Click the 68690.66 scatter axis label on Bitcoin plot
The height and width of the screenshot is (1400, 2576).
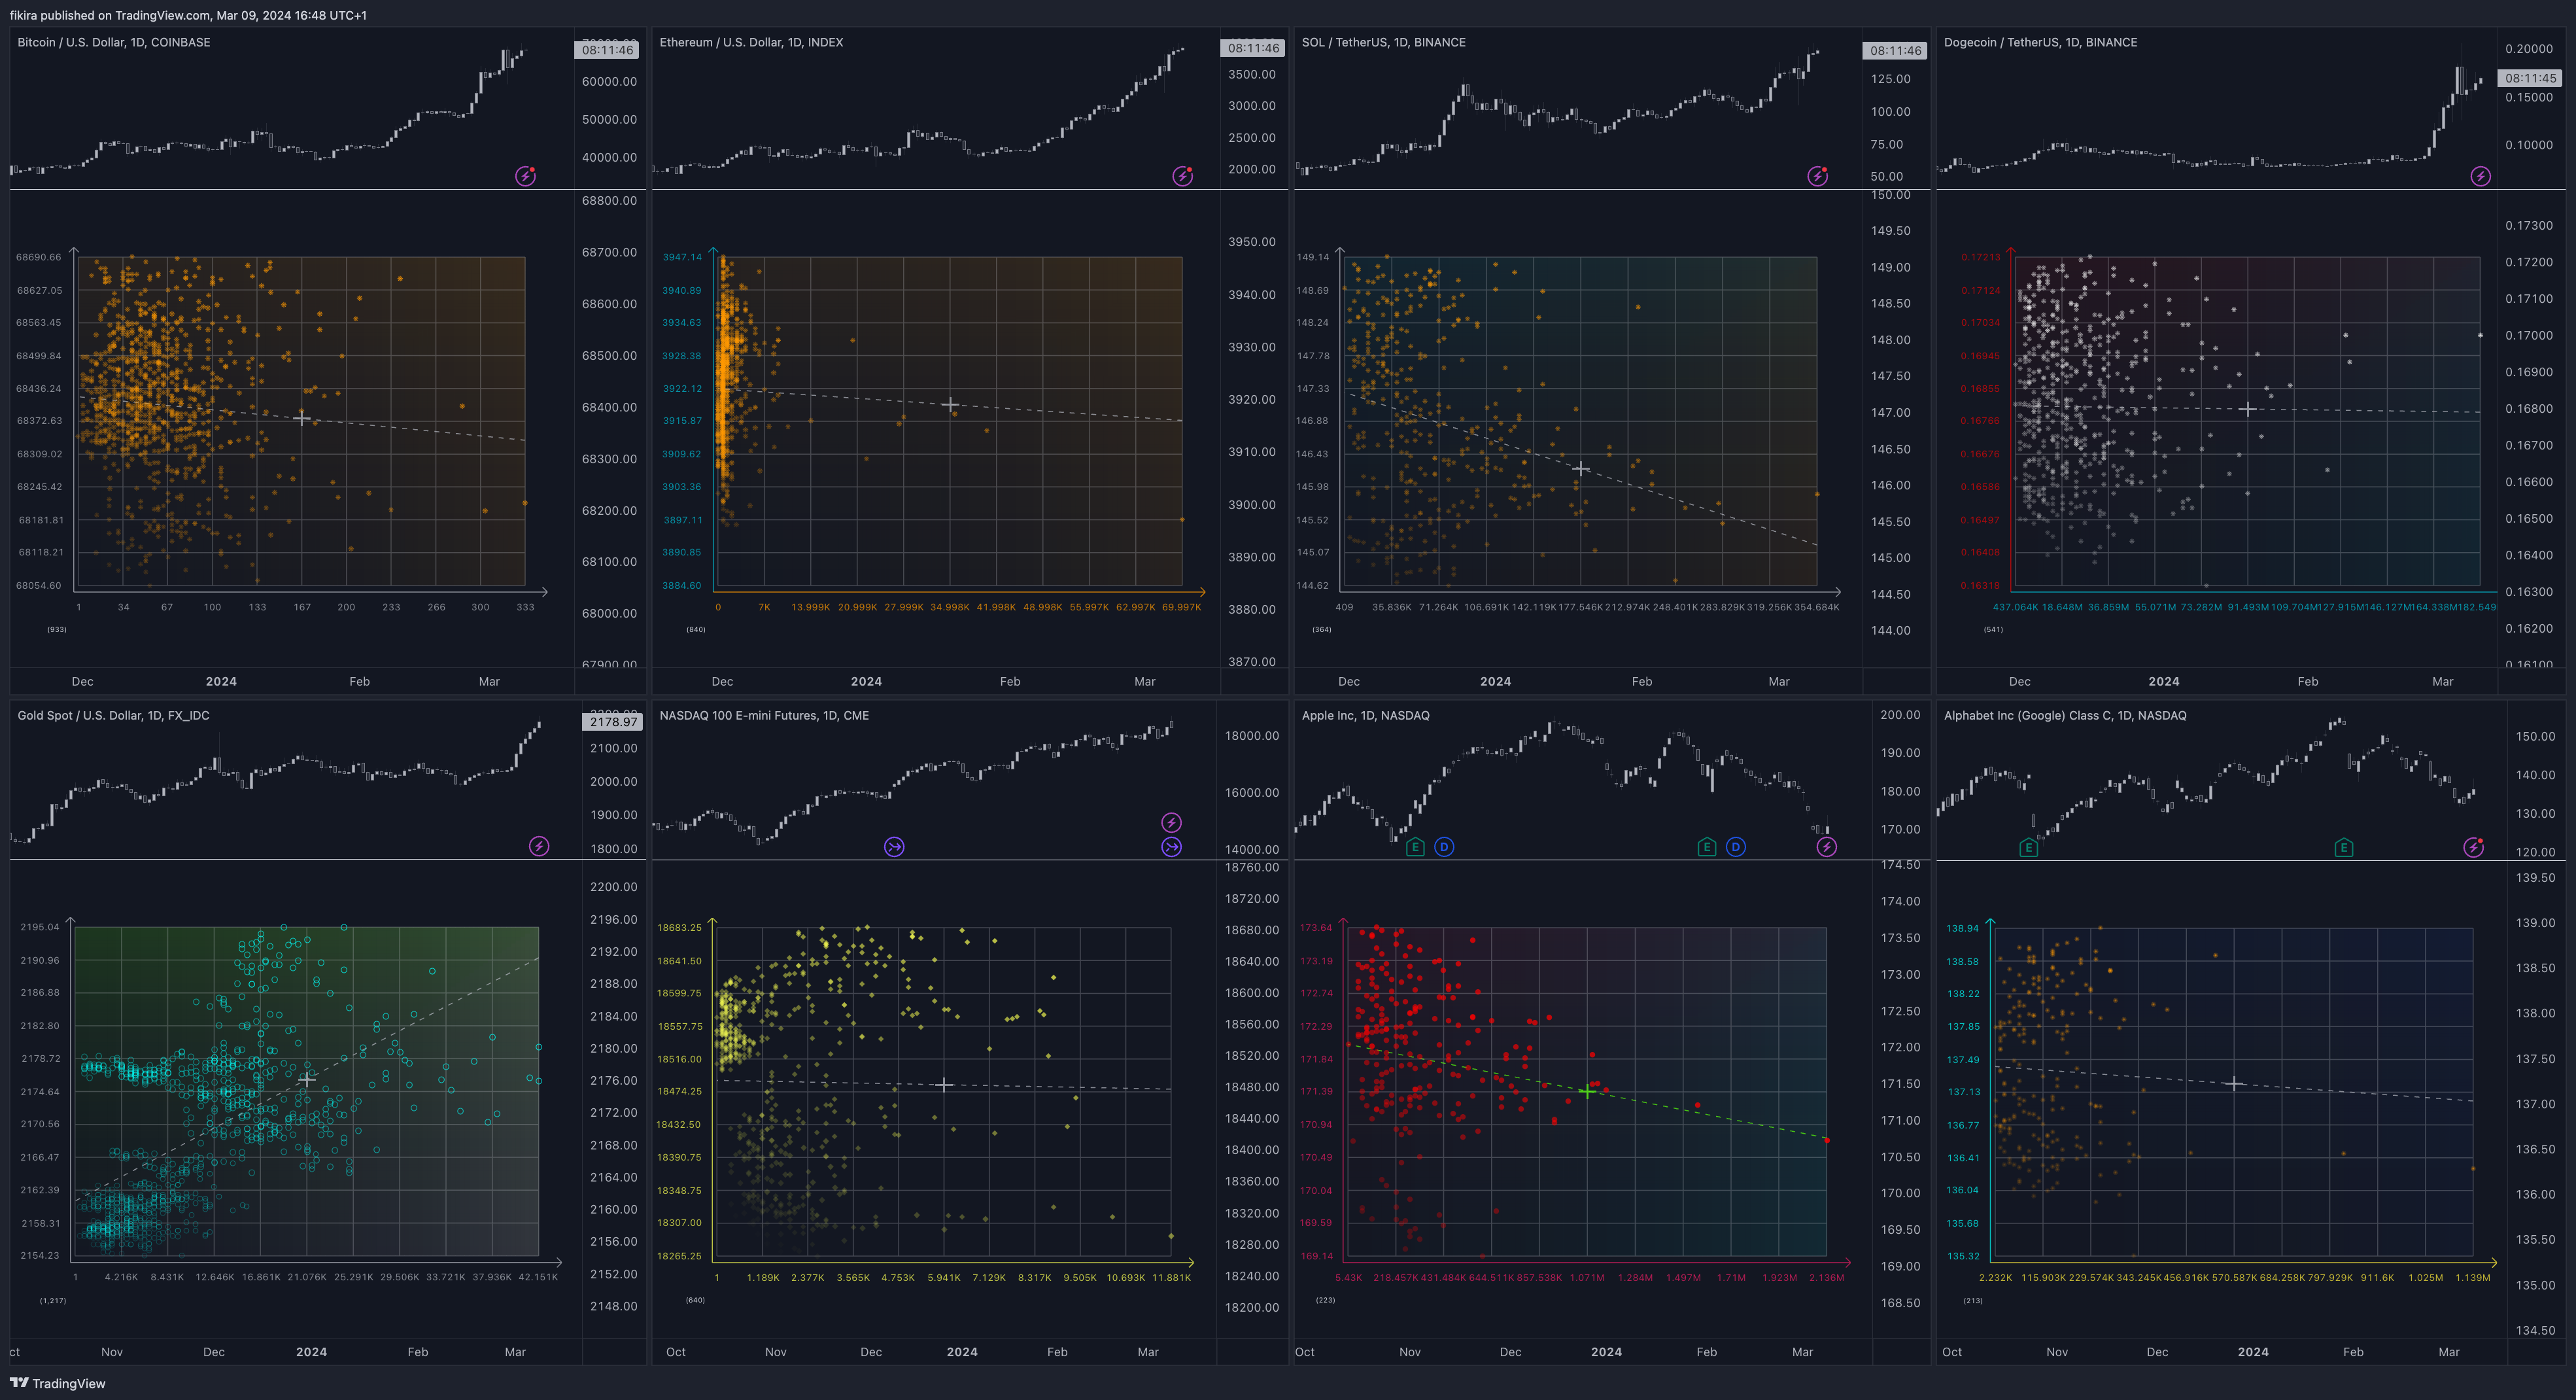39,257
